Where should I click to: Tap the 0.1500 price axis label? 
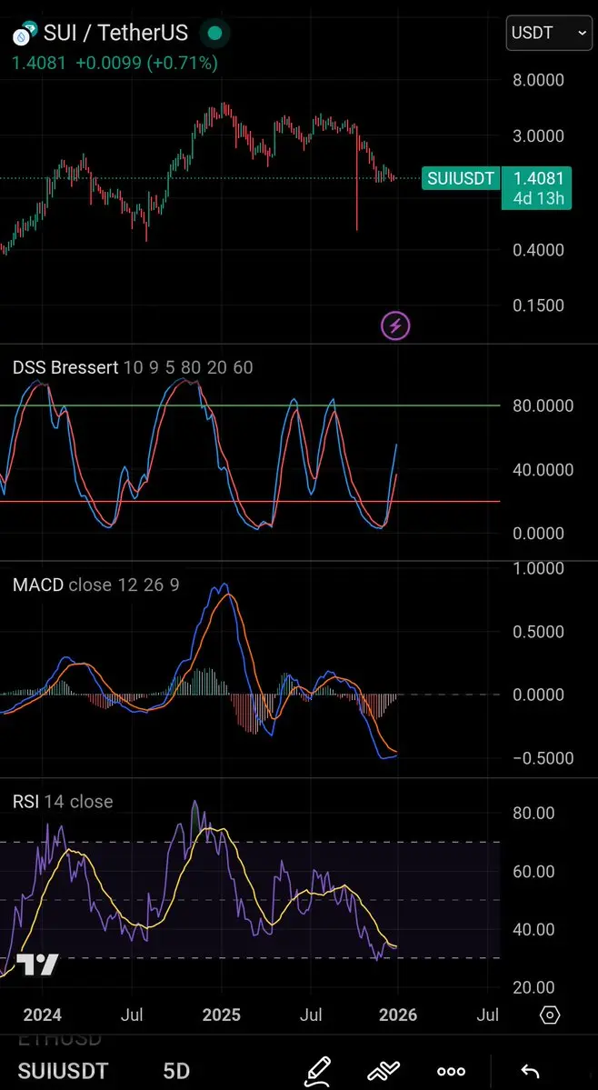pyautogui.click(x=538, y=305)
